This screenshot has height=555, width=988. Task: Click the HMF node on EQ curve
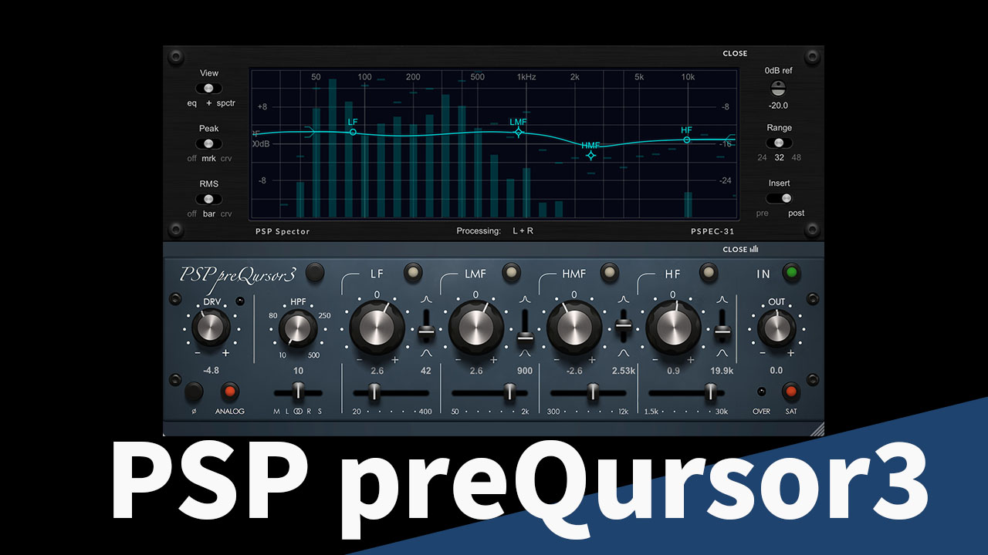[590, 156]
